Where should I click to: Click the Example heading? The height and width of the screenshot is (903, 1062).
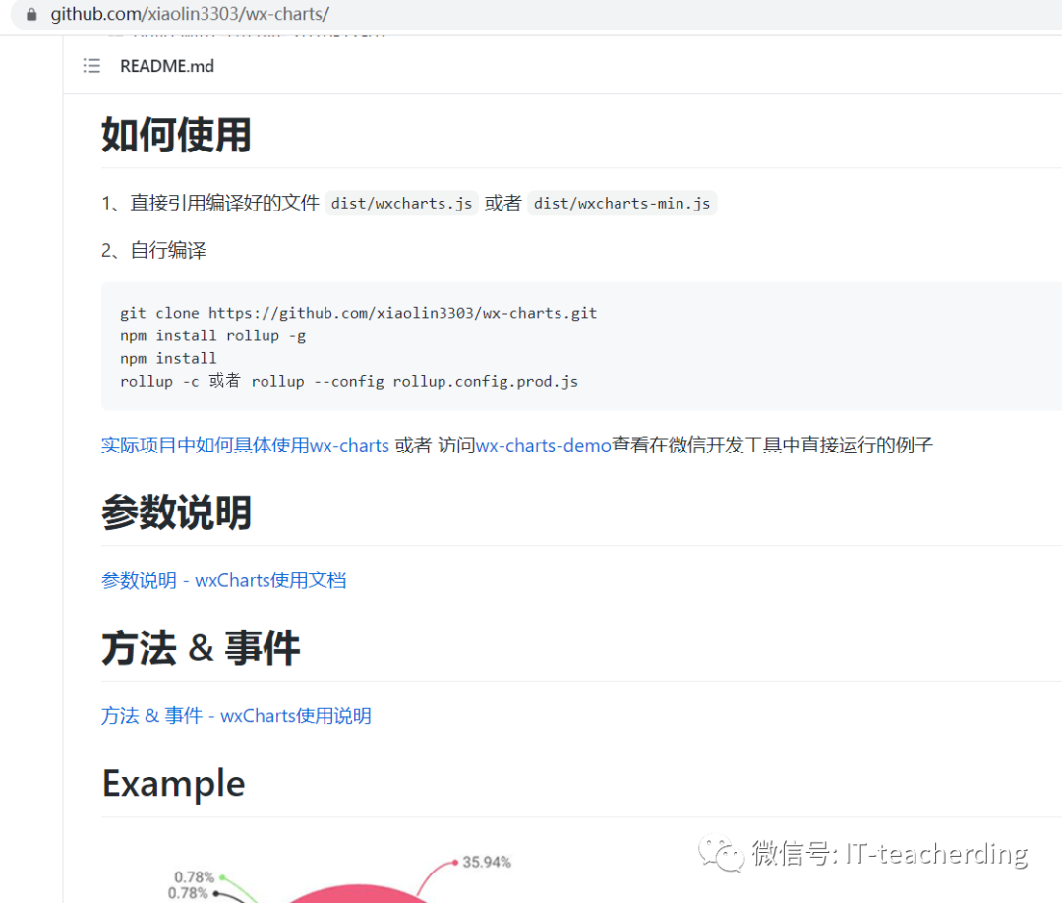coord(173,783)
